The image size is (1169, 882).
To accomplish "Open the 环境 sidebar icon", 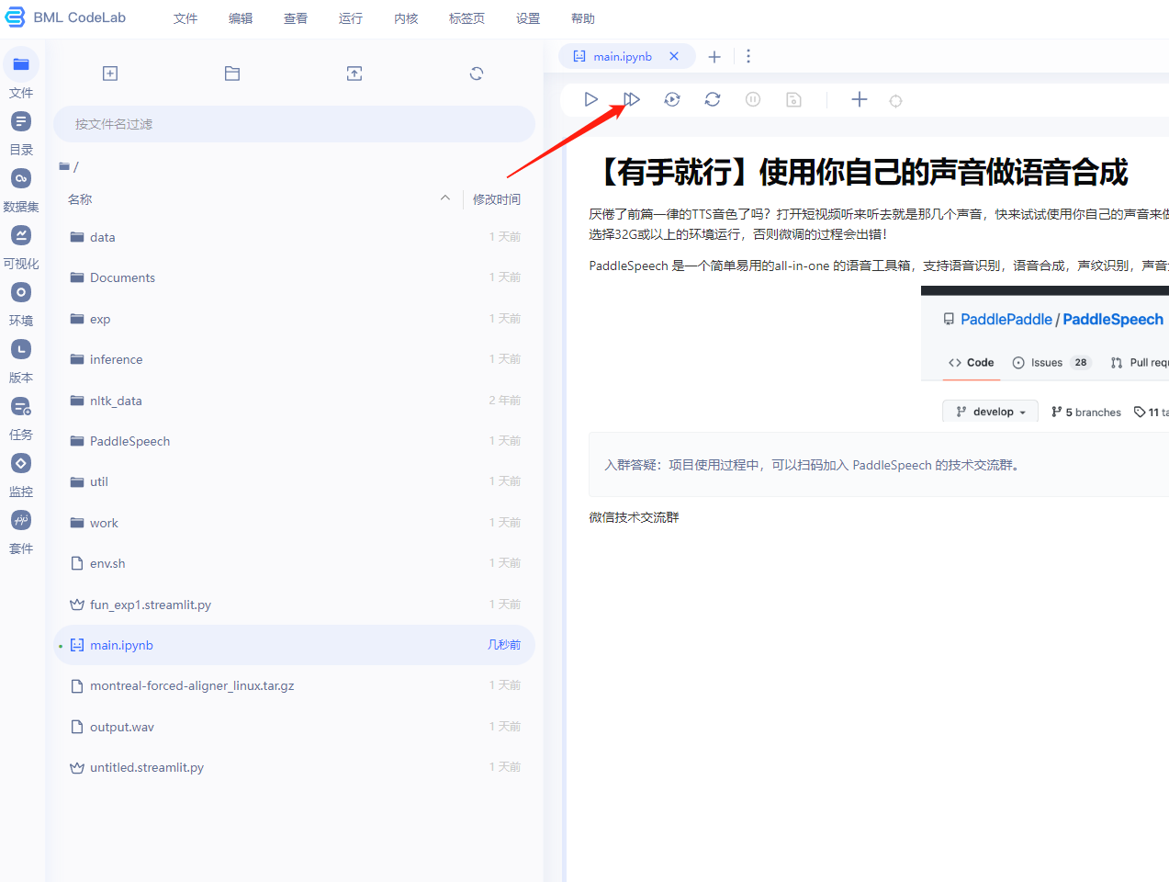I will (21, 292).
